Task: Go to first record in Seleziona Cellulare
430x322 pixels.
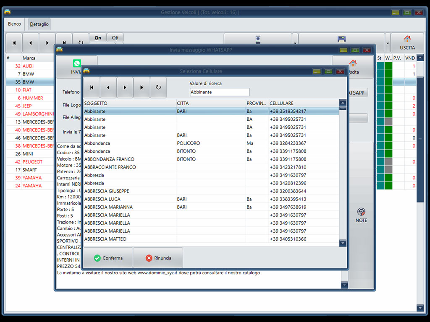Action: 92,87
